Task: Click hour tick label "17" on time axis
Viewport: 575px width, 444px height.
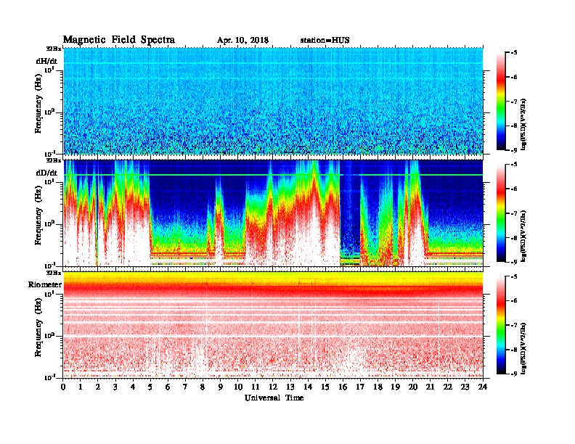Action: point(361,387)
